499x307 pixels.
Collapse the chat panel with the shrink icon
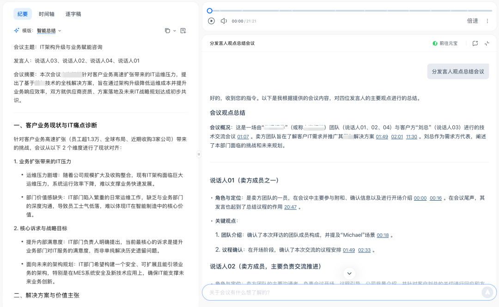click(487, 43)
